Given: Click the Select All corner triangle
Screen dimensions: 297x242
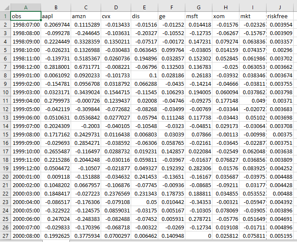Looking at the screenshot, I should [x=7, y=8].
